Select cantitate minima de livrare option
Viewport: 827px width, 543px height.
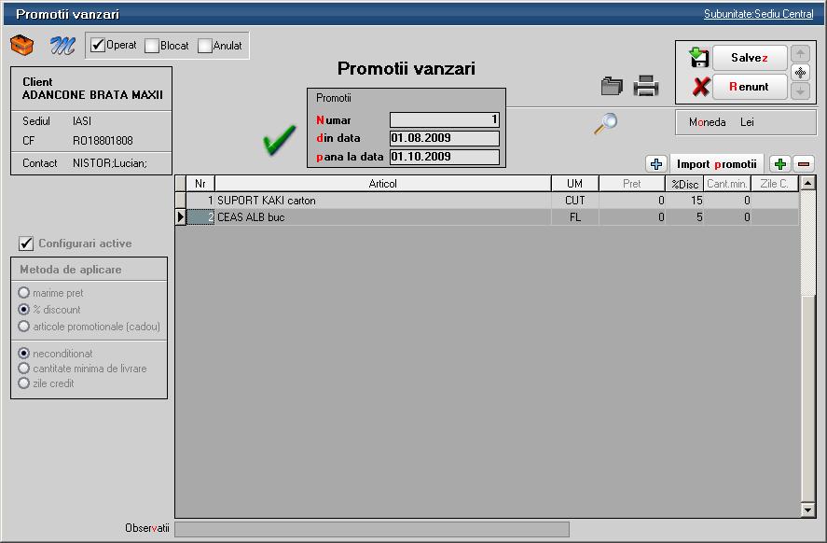23,368
